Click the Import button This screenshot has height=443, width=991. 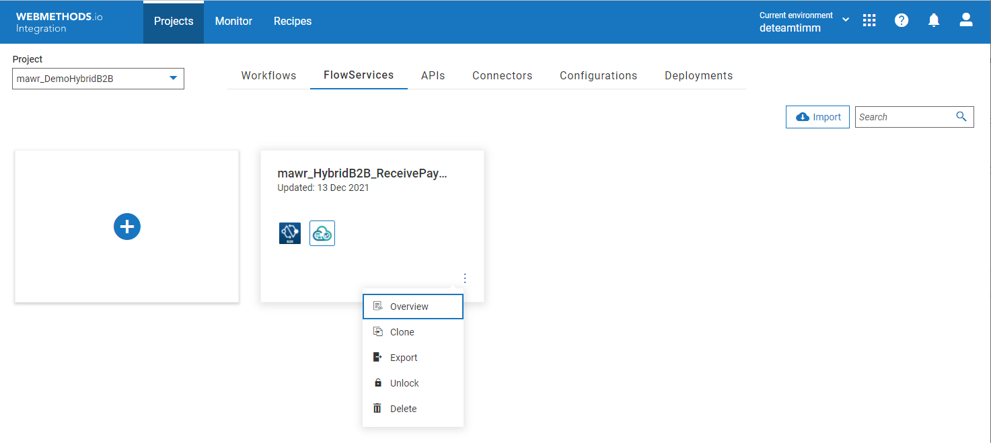pyautogui.click(x=817, y=116)
